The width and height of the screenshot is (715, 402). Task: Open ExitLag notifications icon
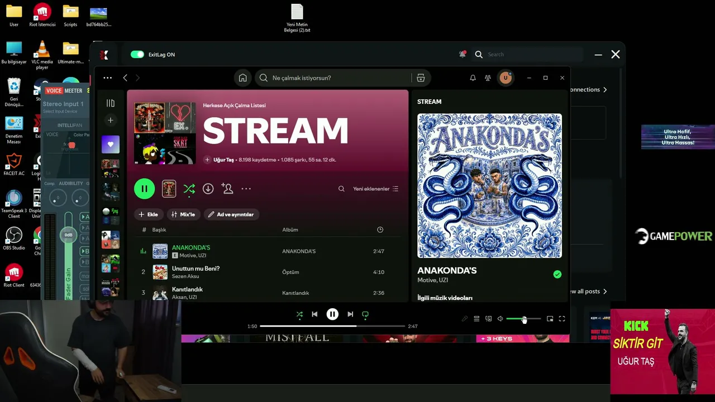462,54
